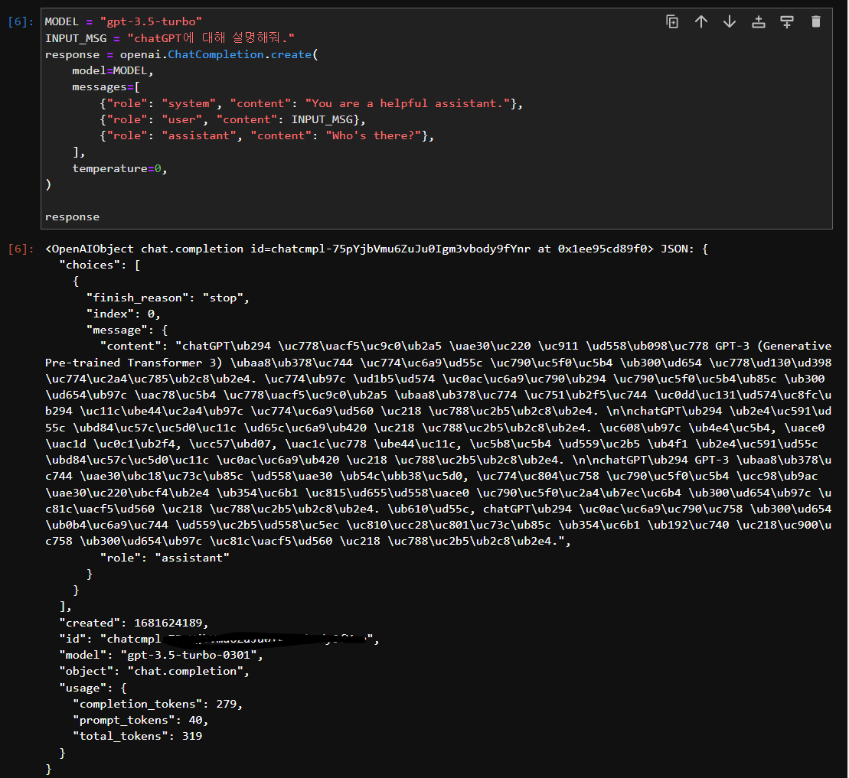The height and width of the screenshot is (778, 849).
Task: Click the output prompt [6]: beside the result
Action: (21, 249)
